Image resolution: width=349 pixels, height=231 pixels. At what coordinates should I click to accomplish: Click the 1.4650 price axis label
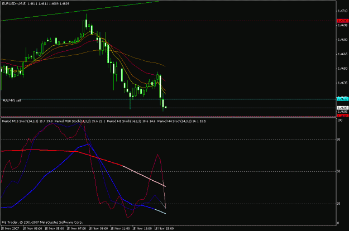tap(342, 69)
